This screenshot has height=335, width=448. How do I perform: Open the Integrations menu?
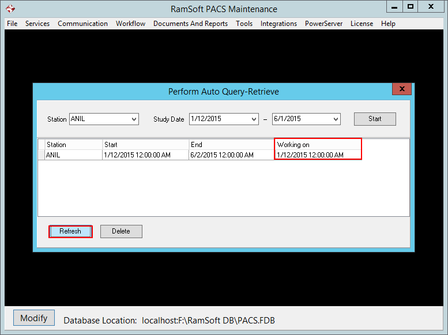[x=278, y=24]
